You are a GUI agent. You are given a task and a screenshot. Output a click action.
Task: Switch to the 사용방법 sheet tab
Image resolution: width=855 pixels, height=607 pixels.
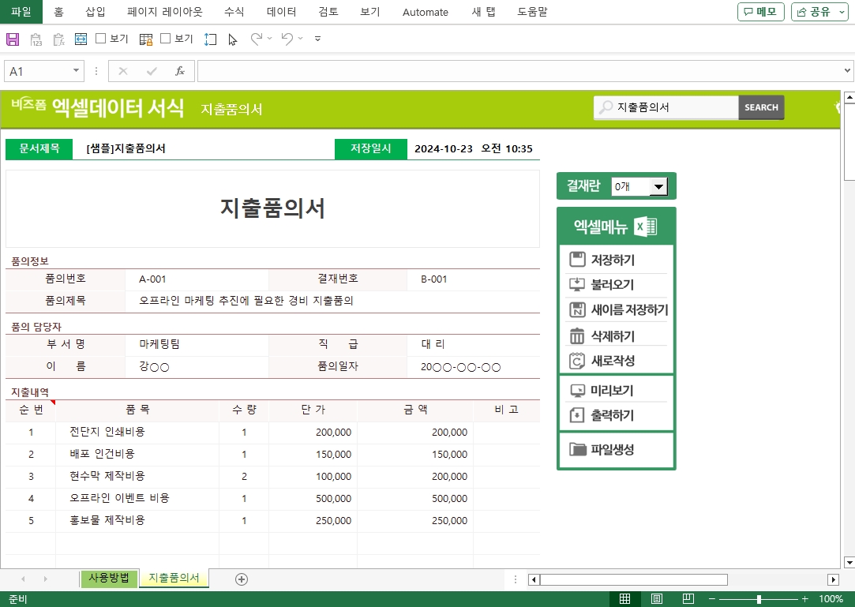[x=109, y=578]
